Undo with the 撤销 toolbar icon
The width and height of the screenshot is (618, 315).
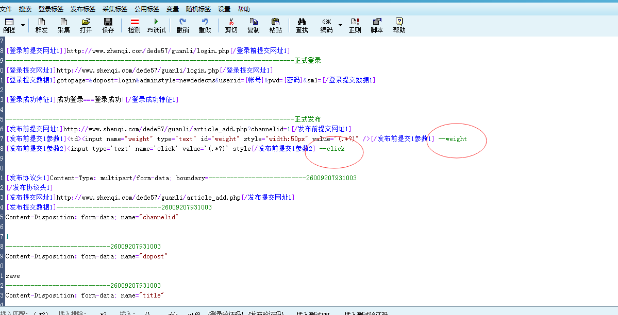[x=182, y=25]
